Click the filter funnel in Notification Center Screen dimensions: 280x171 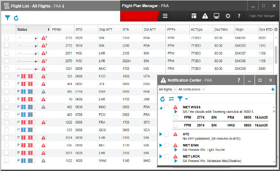[x=180, y=99]
